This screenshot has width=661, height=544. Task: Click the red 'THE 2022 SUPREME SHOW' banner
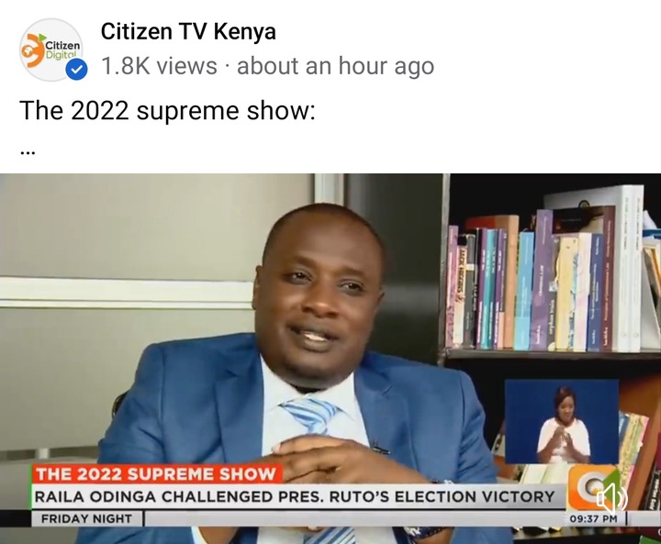pos(156,474)
